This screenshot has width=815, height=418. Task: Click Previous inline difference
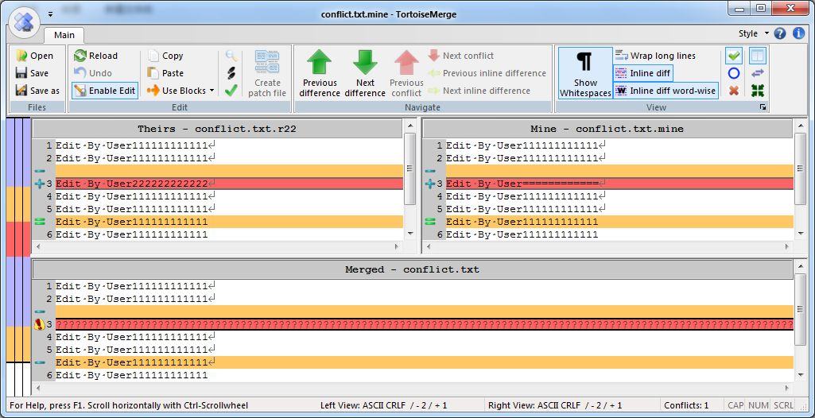point(487,73)
